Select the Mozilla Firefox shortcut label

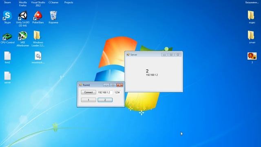pyautogui.click(x=23, y=4)
